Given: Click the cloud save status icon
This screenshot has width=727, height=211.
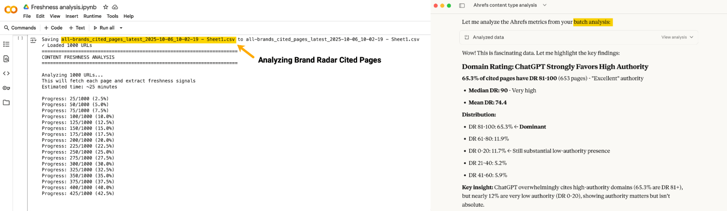Looking at the screenshot, I should tap(115, 7).
